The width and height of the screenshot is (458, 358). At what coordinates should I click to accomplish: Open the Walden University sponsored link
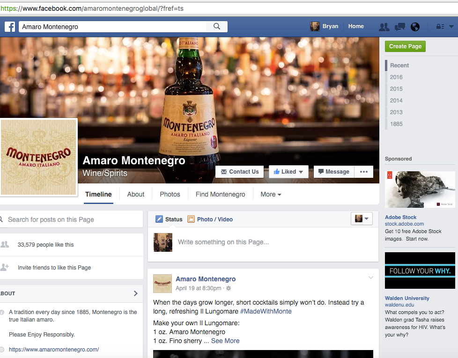point(407,298)
